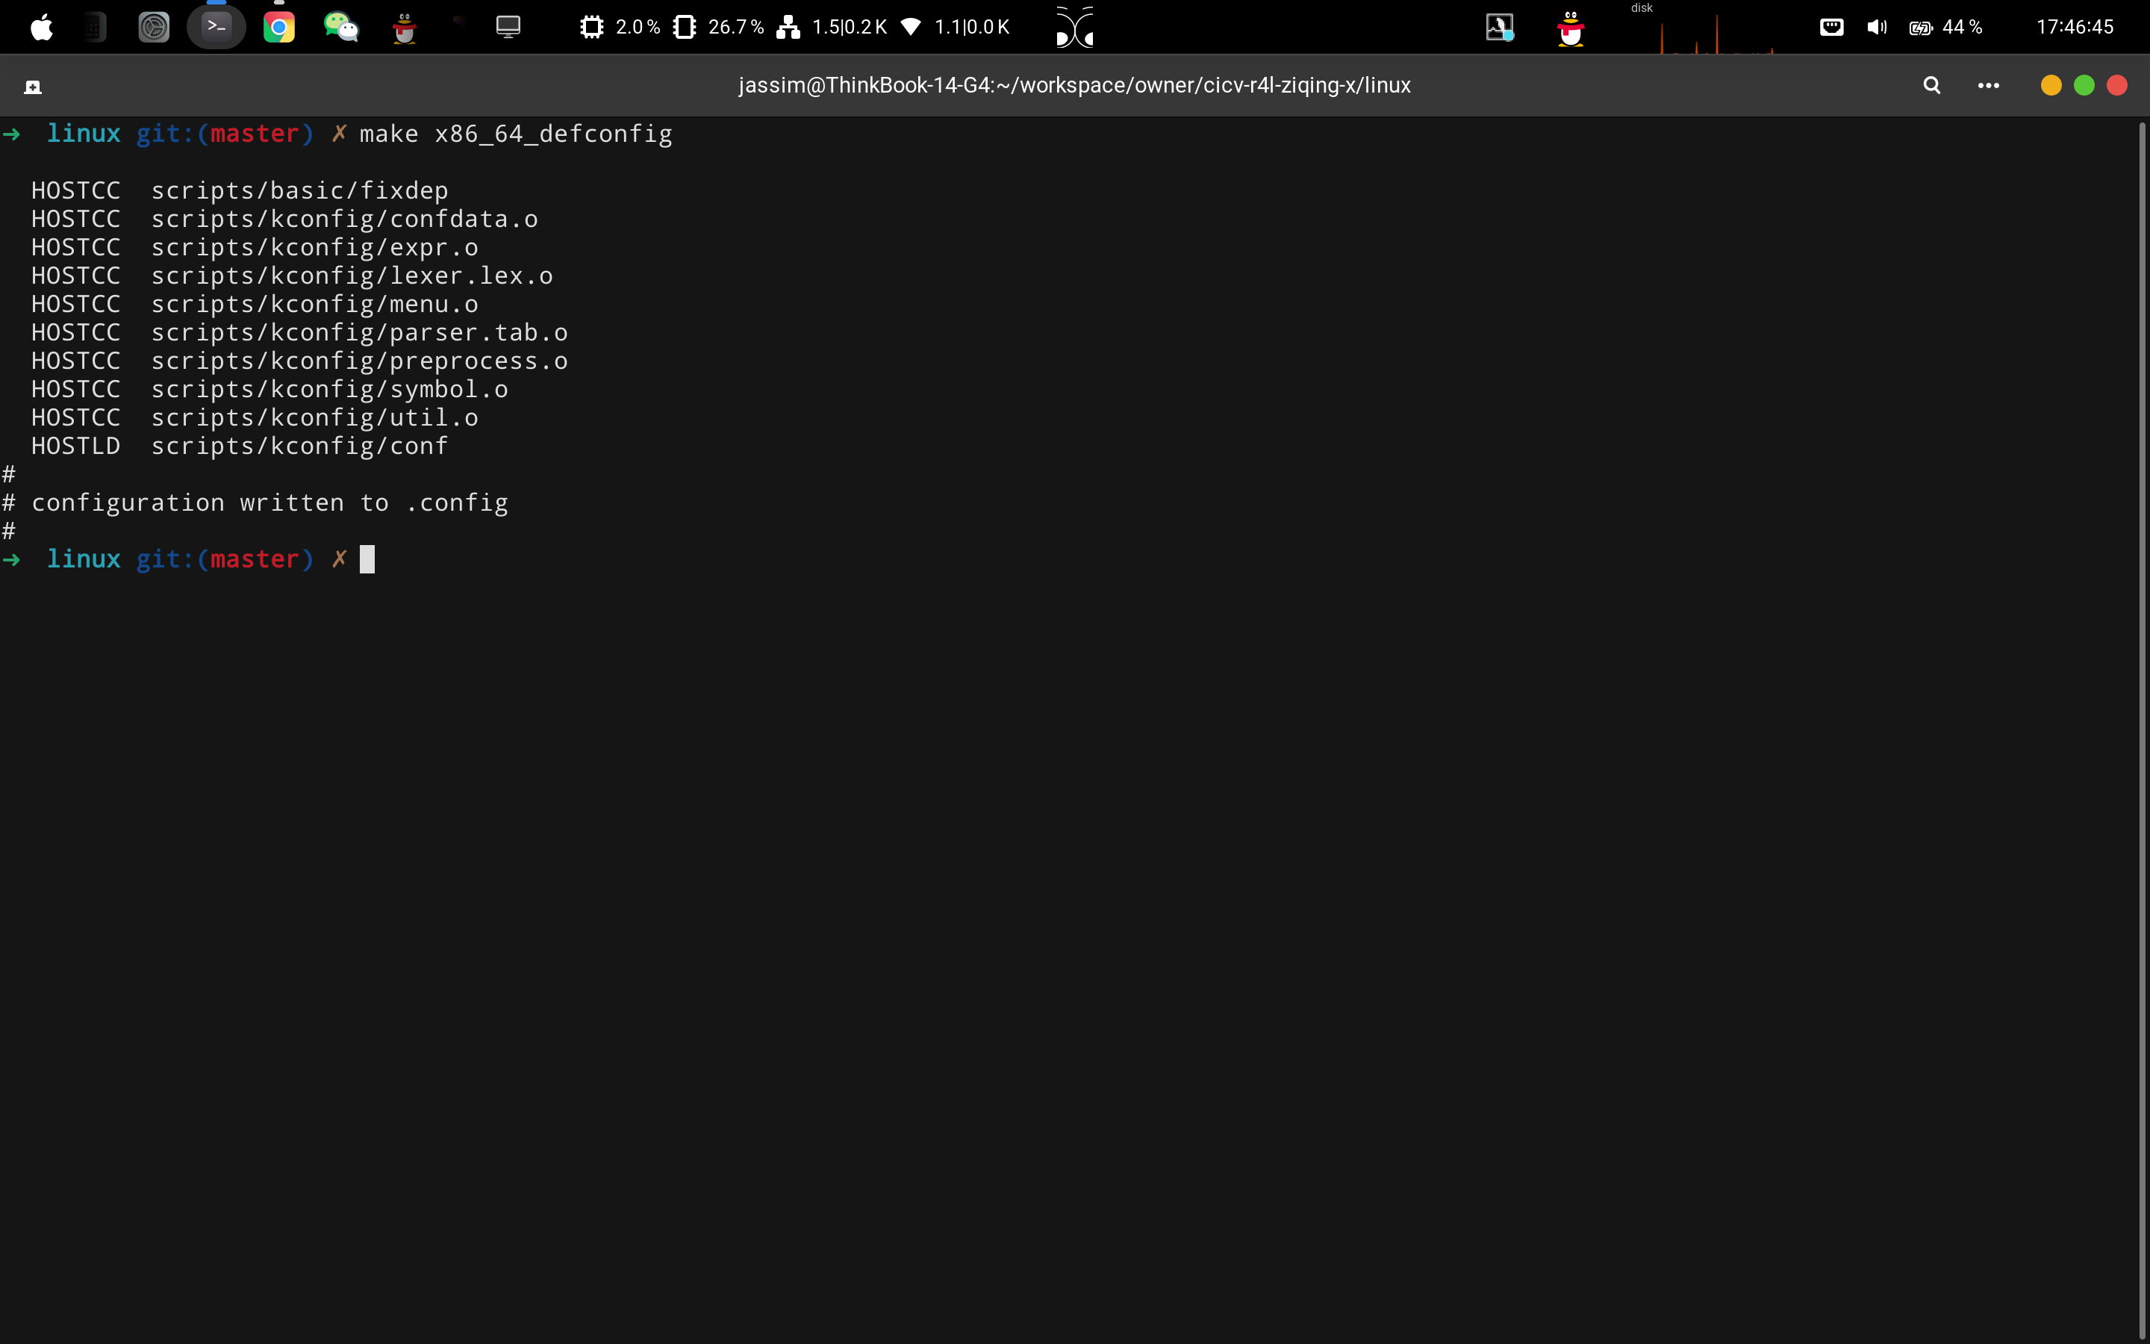
Task: Click the HOSTLD 'scripts/kconfig/conf' line
Action: 240,447
